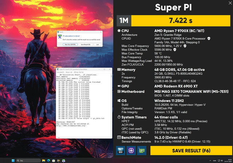Viewport: 233px width, 163px height.
Task: Open Microsoft Store from the taskbar
Action: click(x=54, y=160)
